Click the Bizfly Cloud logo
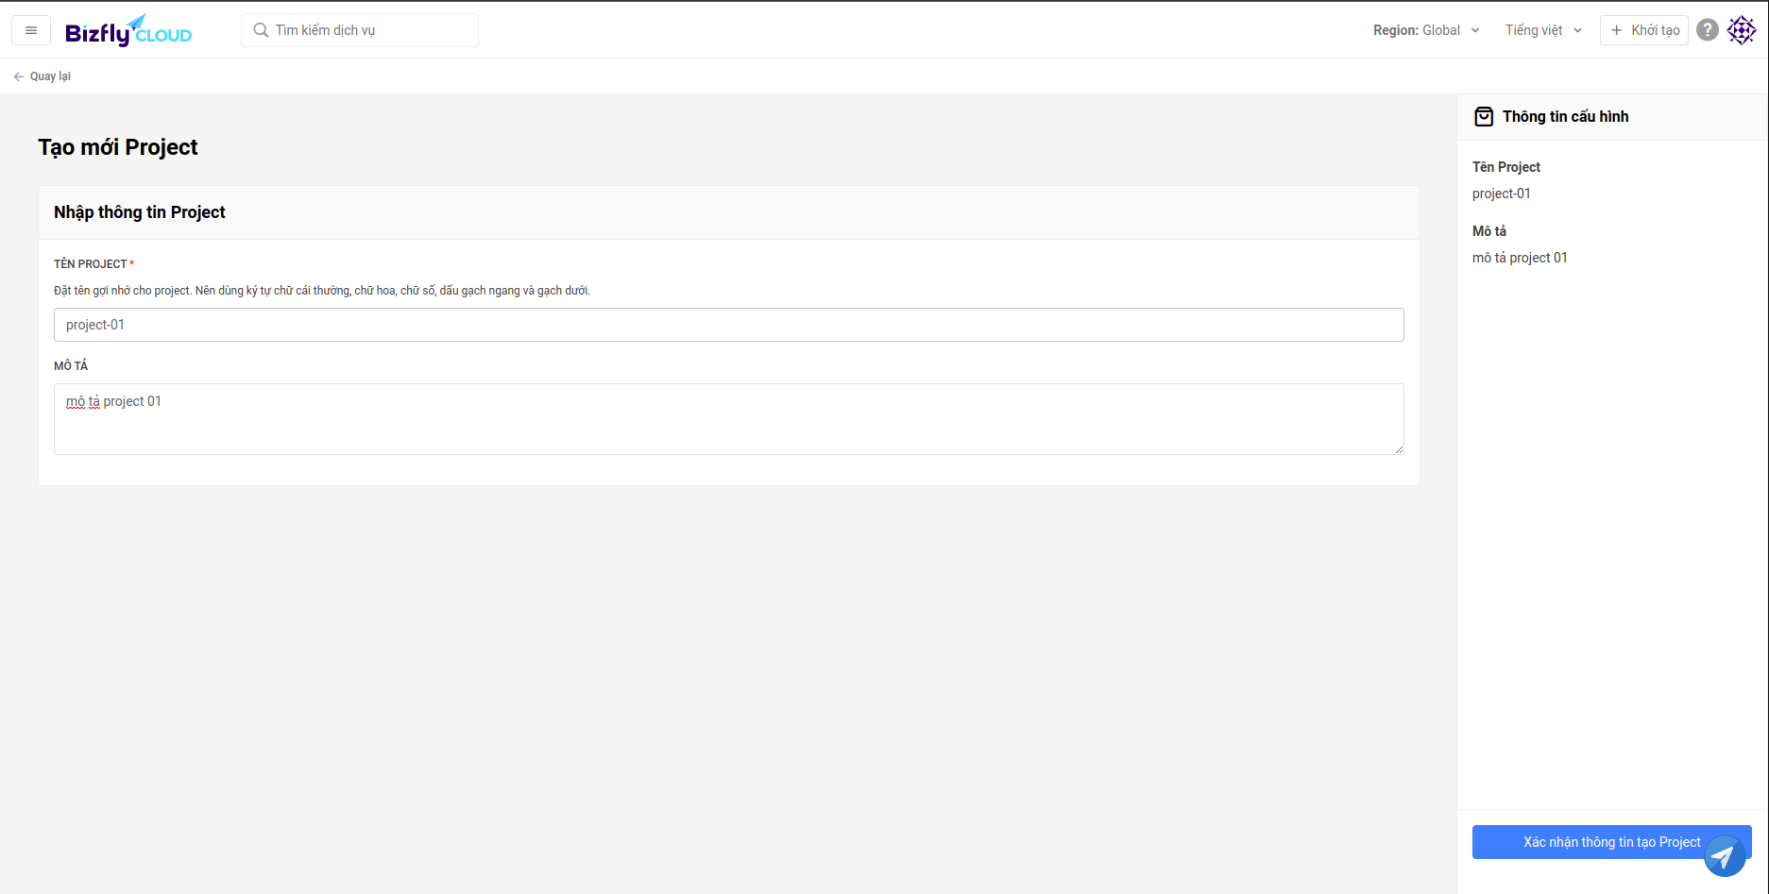1769x894 pixels. pos(128,31)
